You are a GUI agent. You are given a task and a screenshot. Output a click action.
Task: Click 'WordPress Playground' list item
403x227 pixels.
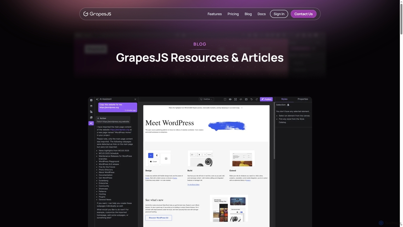pos(109,161)
